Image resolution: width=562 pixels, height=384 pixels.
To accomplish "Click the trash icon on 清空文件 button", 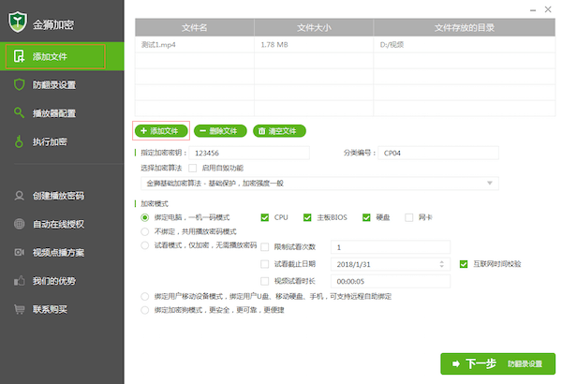I will coord(262,131).
